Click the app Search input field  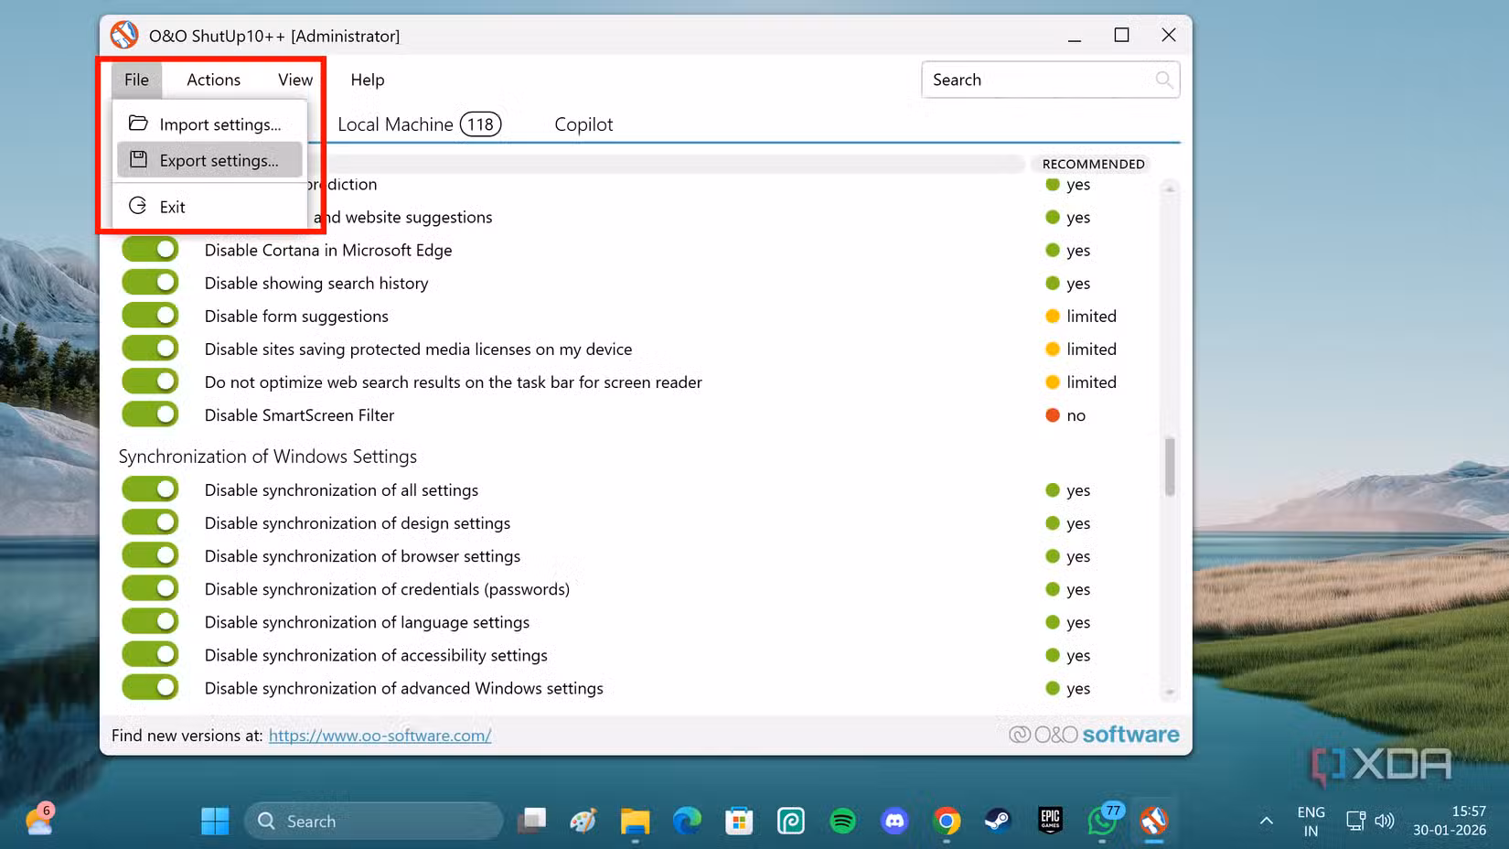[x=1050, y=80]
